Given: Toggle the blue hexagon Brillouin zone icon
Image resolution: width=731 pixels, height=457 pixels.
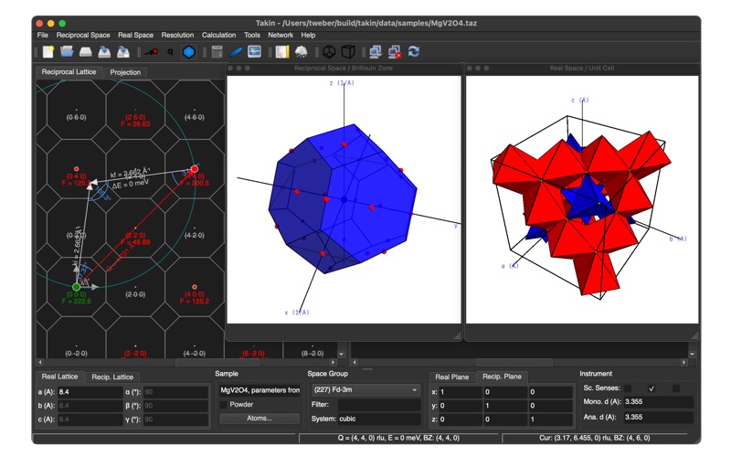Looking at the screenshot, I should tap(189, 52).
